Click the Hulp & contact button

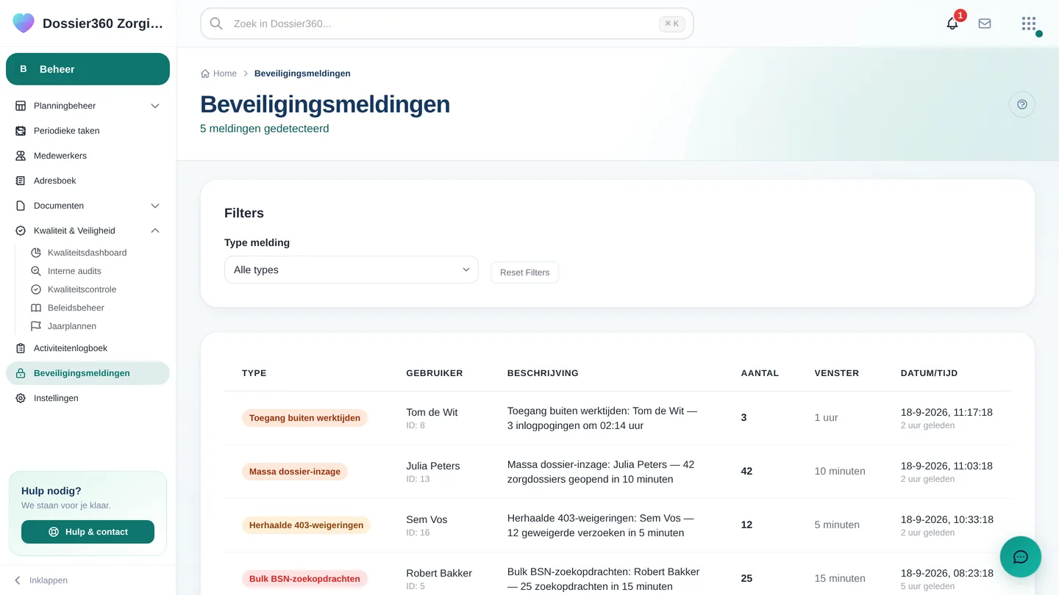(x=88, y=532)
